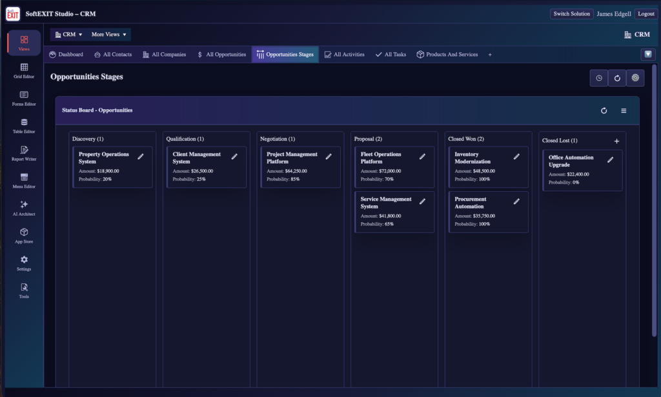This screenshot has width=661, height=397.
Task: Open page settings gear icon
Action: click(635, 78)
